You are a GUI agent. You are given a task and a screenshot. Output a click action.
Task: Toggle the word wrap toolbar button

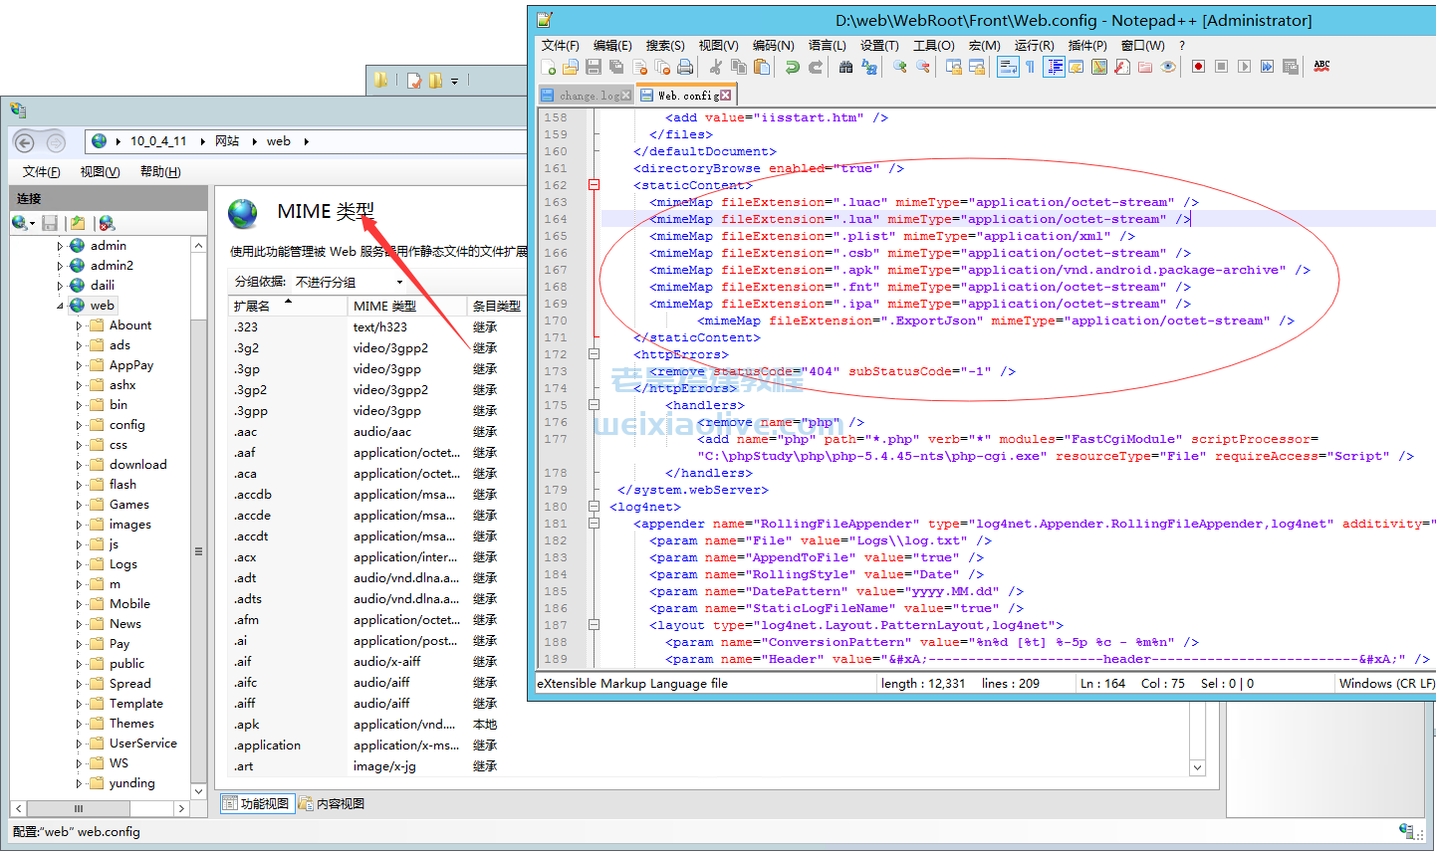point(1007,67)
